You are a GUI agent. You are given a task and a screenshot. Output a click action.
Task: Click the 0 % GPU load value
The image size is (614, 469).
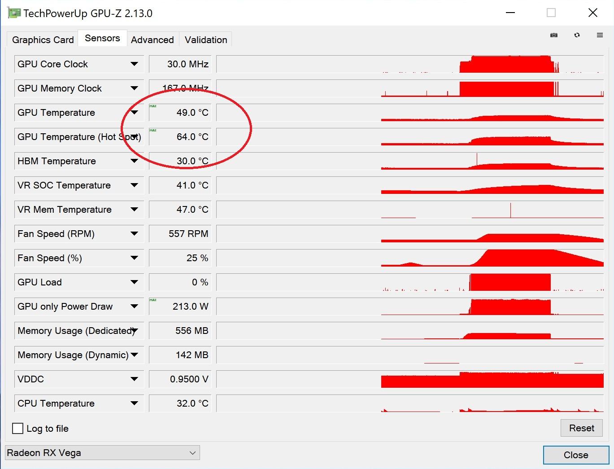pyautogui.click(x=180, y=282)
